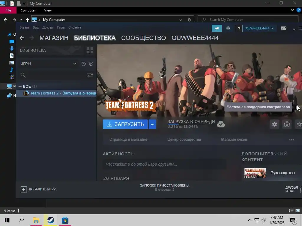Screen dimensions: 302x226
Task: Go to СООБЩЕСТВО tab
Action: coord(144,38)
